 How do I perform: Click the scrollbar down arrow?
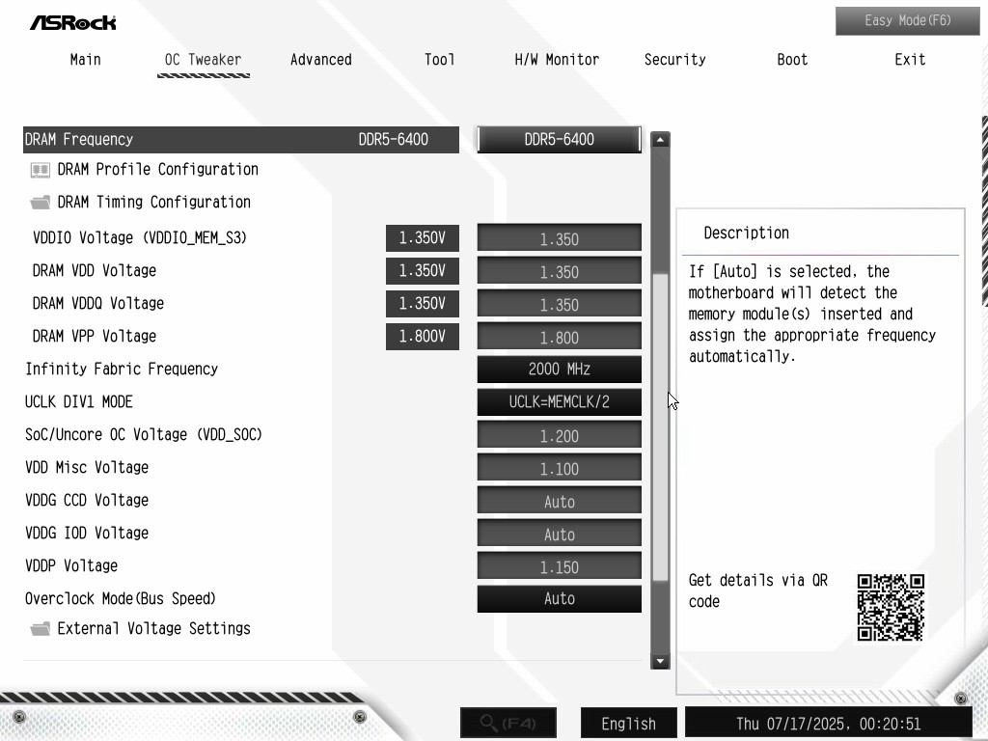coord(660,661)
